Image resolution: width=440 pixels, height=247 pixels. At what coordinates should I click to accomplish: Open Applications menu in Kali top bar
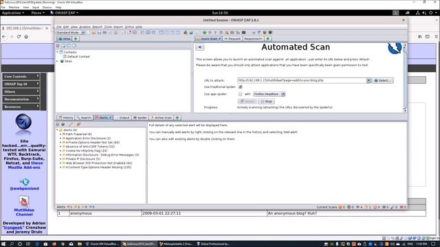click(x=13, y=13)
